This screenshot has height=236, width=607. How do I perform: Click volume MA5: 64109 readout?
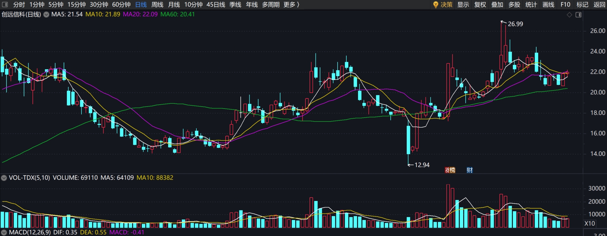coord(117,178)
